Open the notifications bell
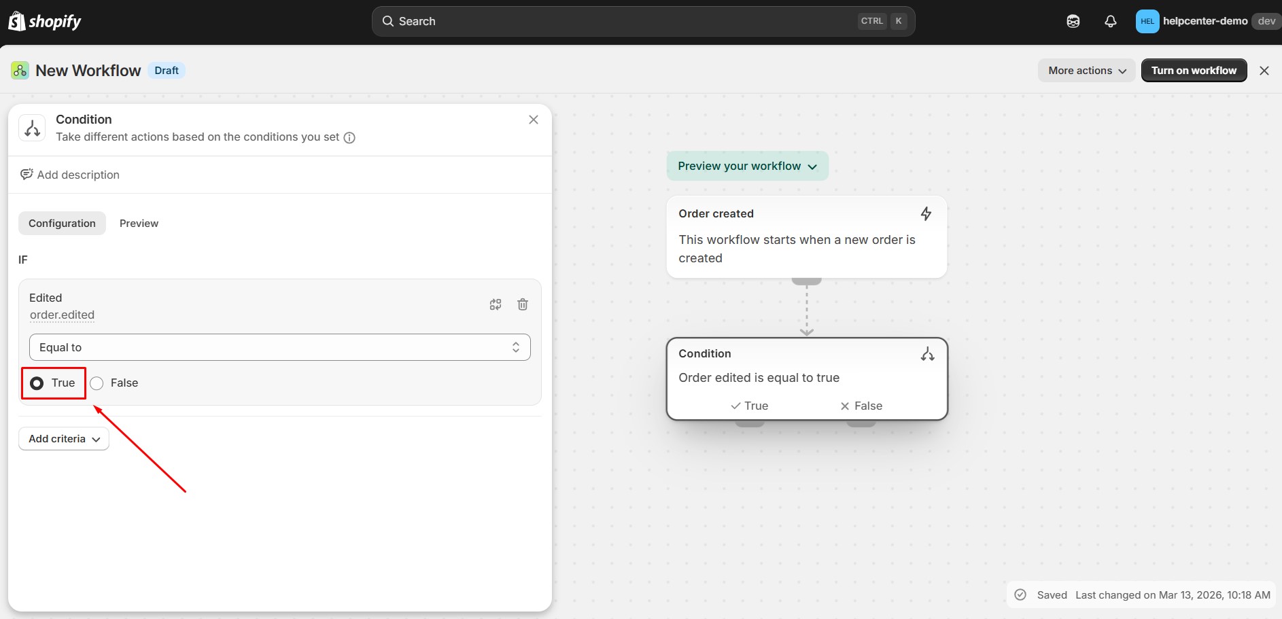The width and height of the screenshot is (1282, 619). click(x=1110, y=21)
